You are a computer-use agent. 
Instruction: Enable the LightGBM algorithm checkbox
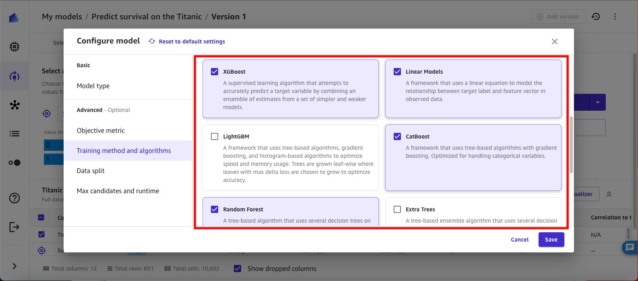click(x=215, y=136)
